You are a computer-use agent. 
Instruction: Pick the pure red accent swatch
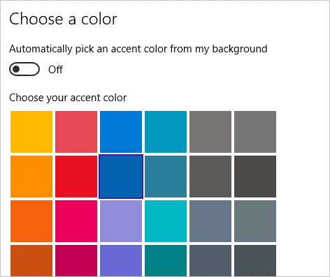coord(76,177)
